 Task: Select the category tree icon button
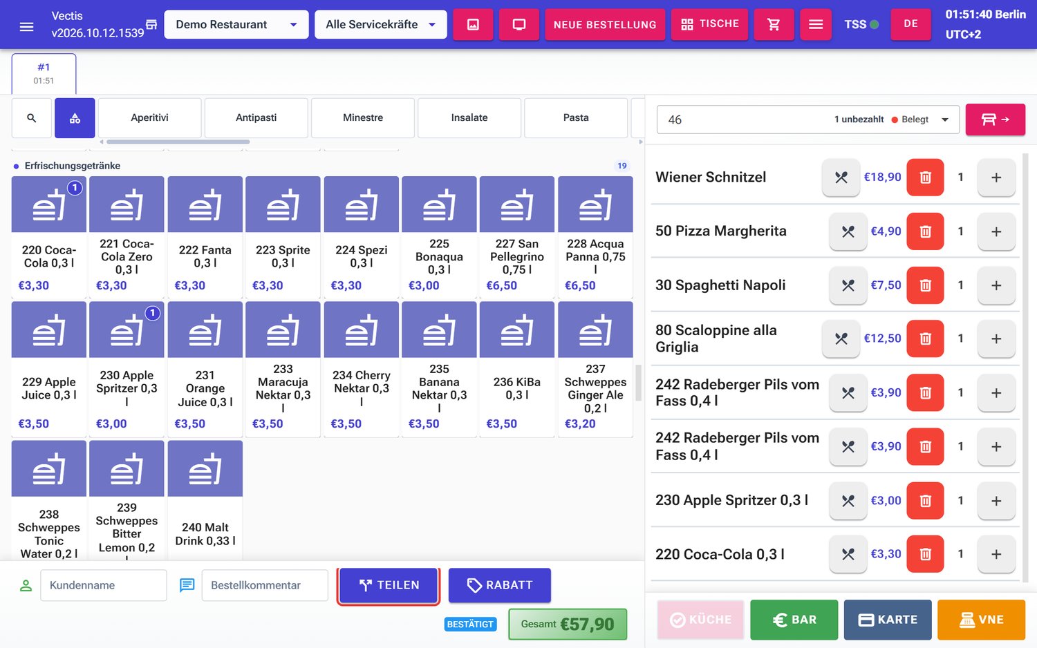pos(75,118)
